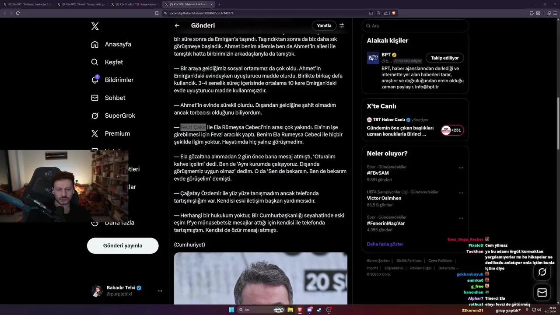The width and height of the screenshot is (560, 315).
Task: Open the Windows Start menu
Action: (x=231, y=310)
